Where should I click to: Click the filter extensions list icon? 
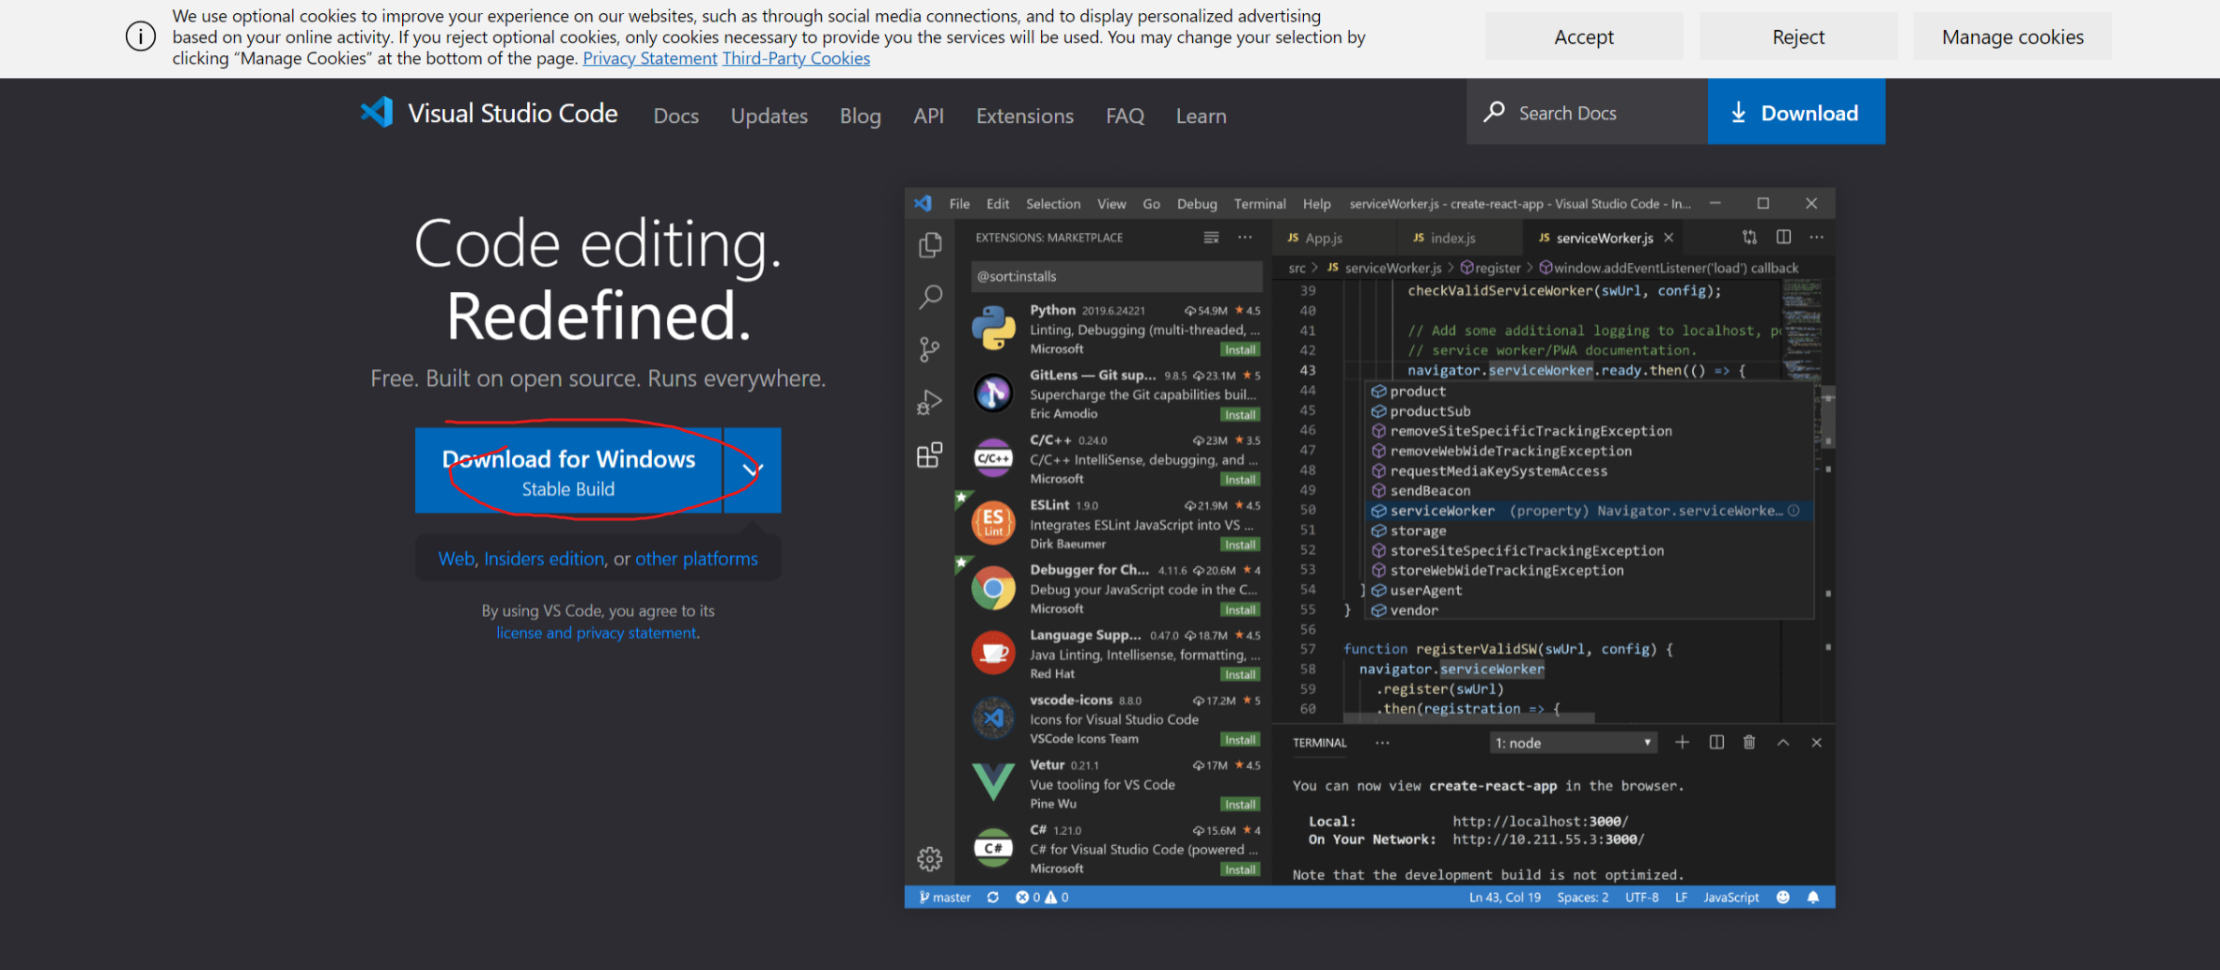click(x=1211, y=238)
